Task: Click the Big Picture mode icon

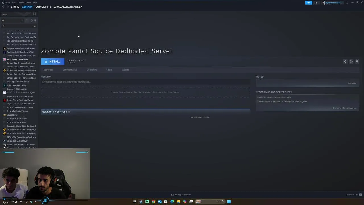Action: tap(347, 3)
